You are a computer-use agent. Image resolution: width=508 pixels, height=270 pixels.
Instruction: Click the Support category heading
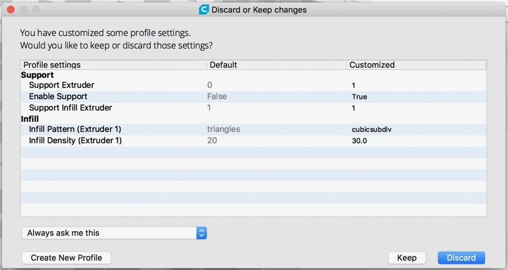[37, 75]
